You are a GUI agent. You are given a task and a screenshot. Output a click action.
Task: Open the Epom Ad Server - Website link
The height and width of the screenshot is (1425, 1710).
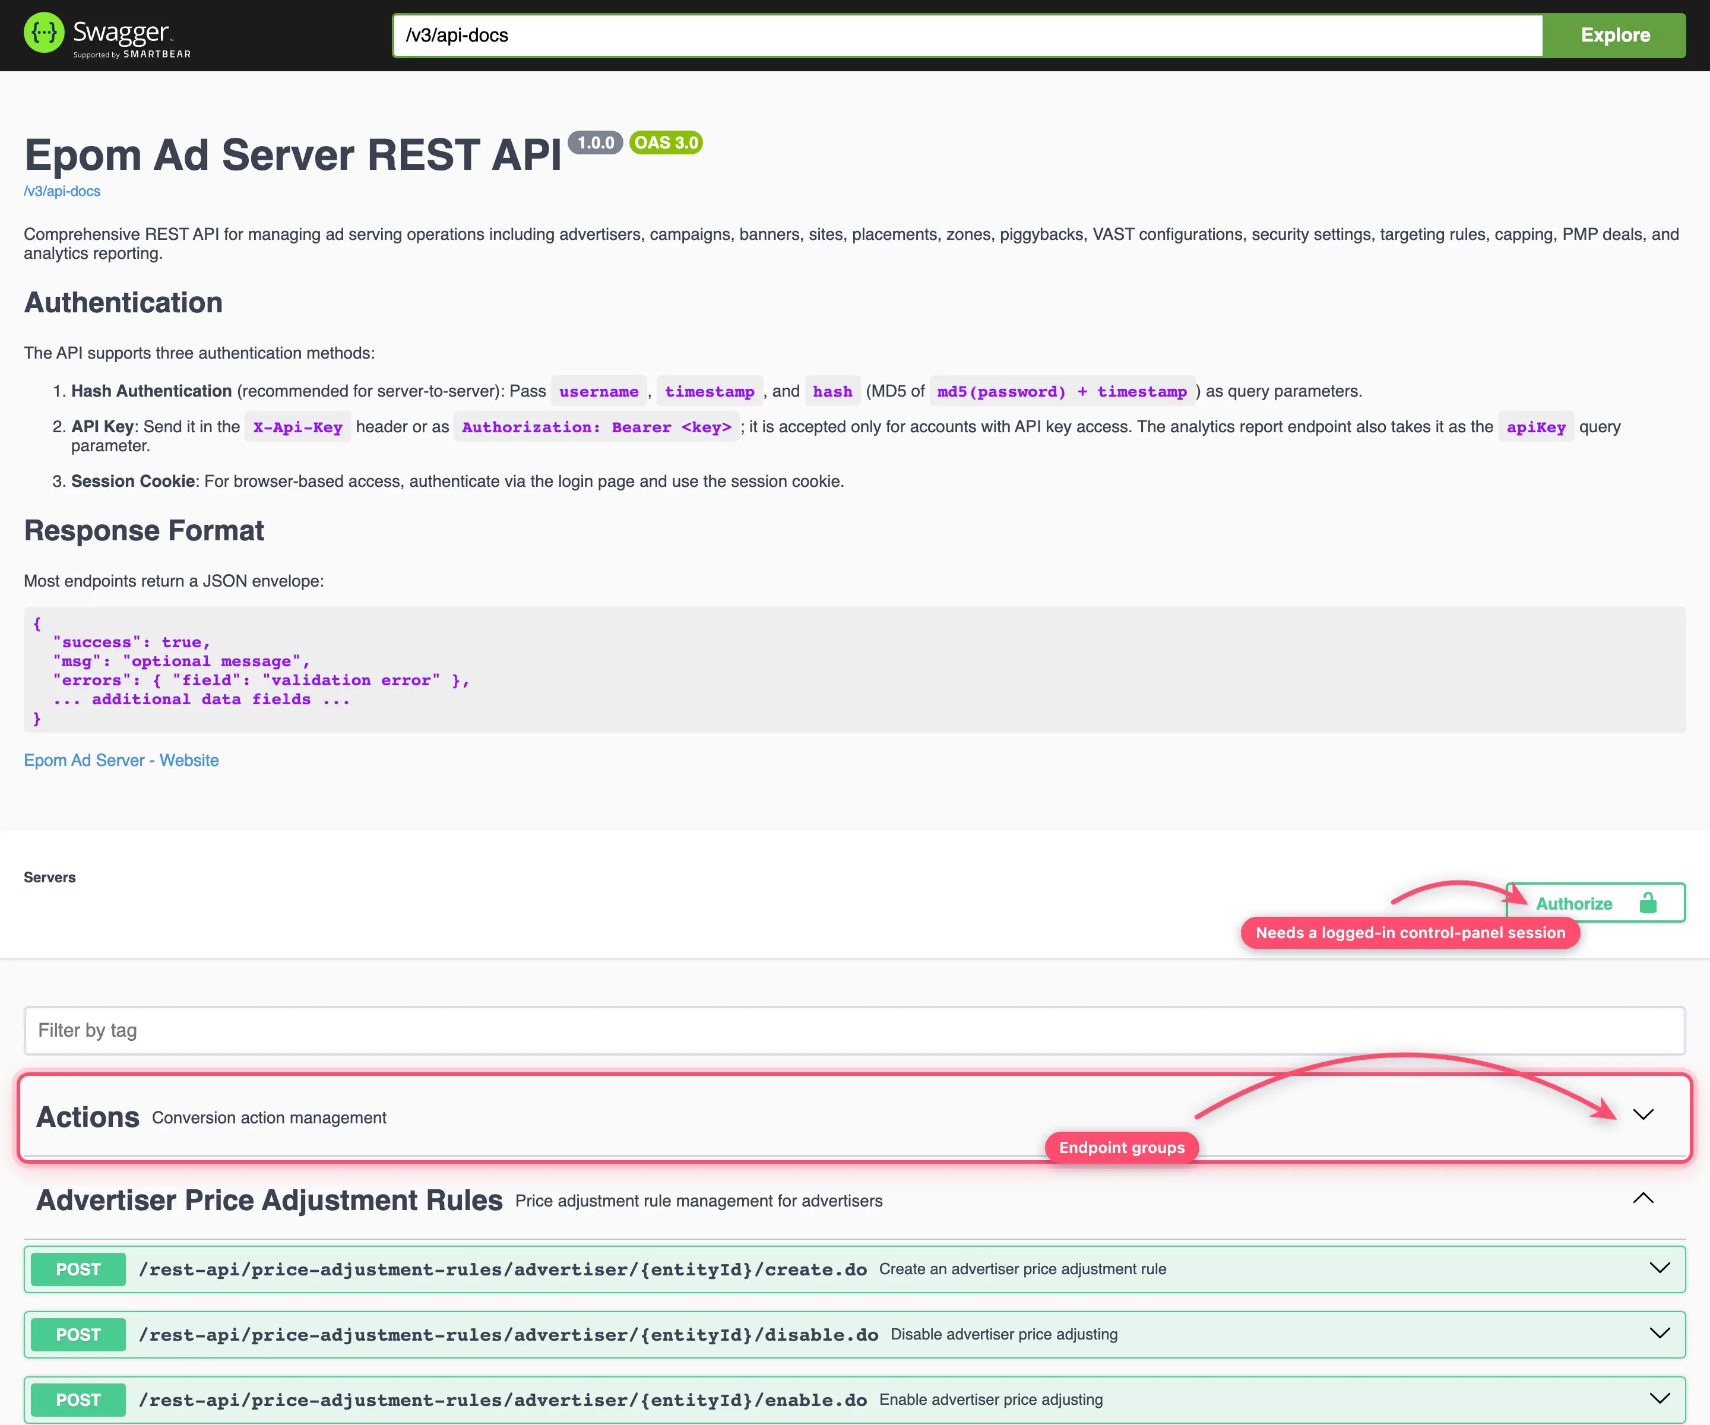click(121, 760)
